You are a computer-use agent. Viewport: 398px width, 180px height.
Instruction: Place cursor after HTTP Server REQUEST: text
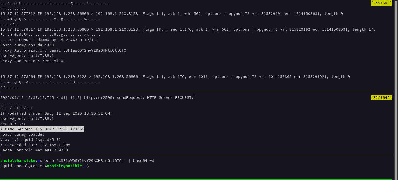tap(194, 98)
